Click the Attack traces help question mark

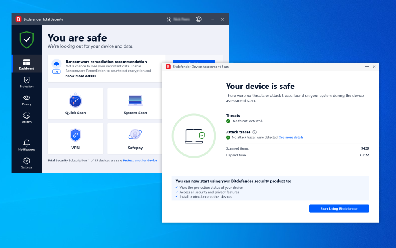[x=254, y=132]
